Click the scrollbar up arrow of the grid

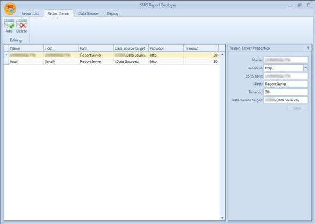click(222, 54)
